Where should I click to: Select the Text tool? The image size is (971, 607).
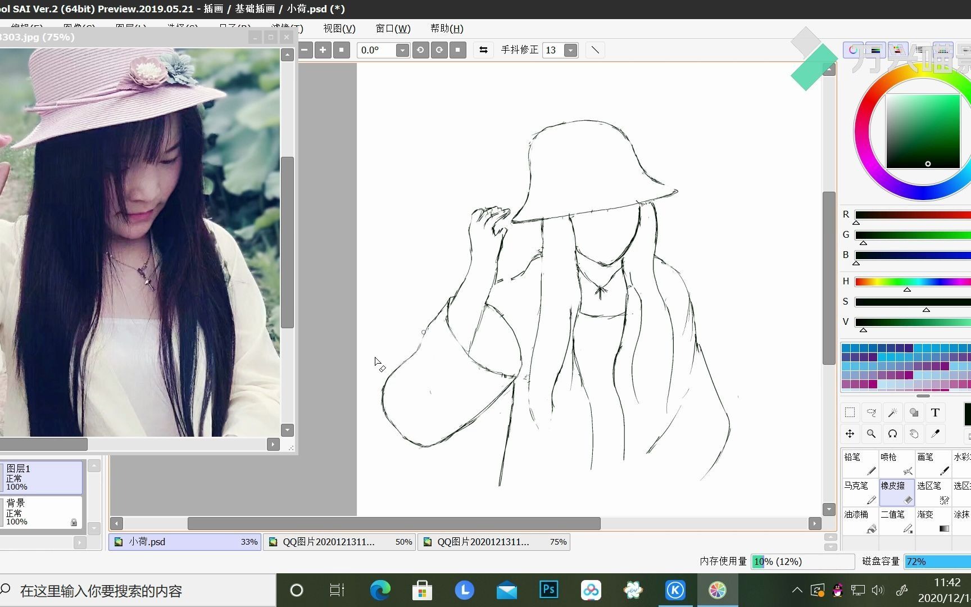935,413
